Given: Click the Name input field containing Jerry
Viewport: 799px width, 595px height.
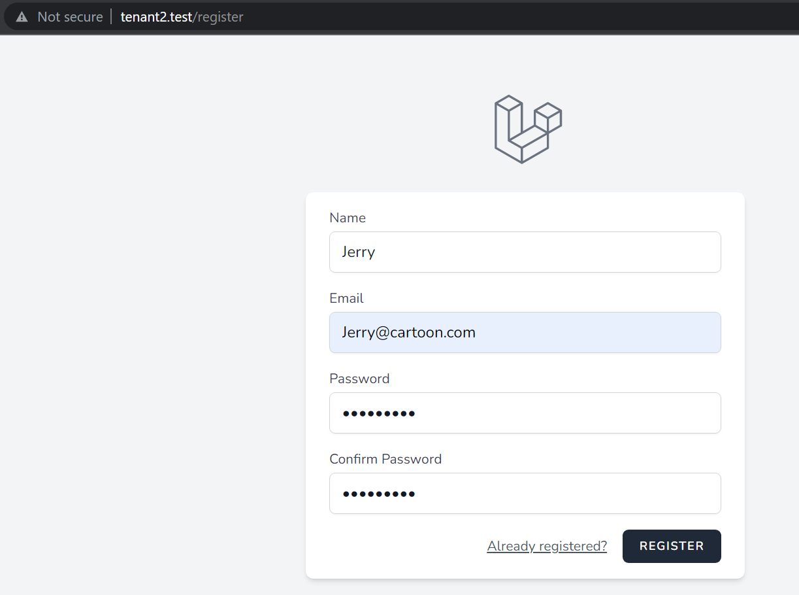Looking at the screenshot, I should click(x=525, y=252).
